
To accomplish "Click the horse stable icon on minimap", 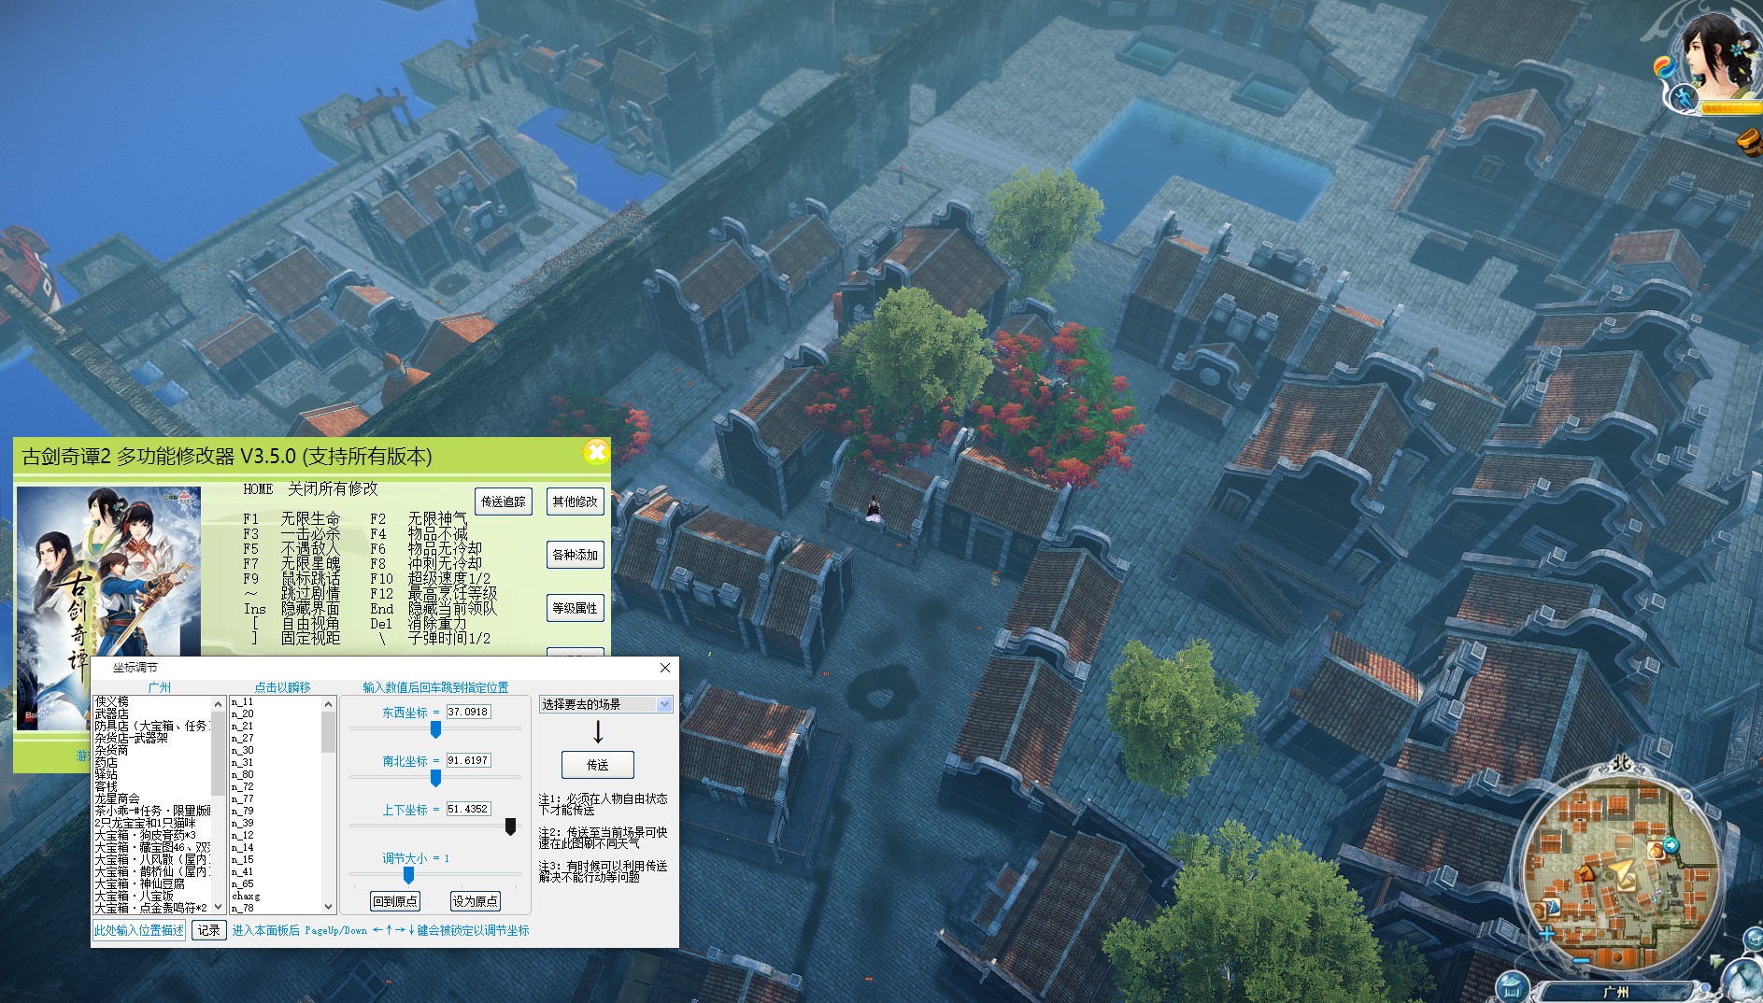I will 1585,875.
